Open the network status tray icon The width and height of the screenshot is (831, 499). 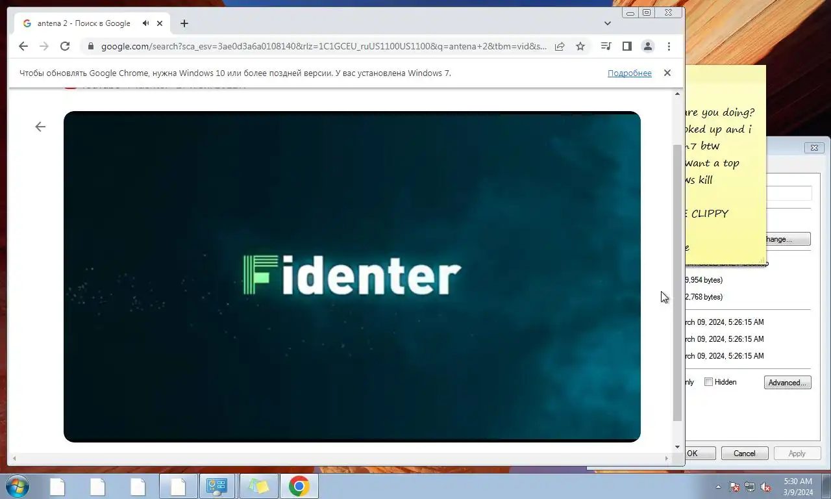click(750, 487)
